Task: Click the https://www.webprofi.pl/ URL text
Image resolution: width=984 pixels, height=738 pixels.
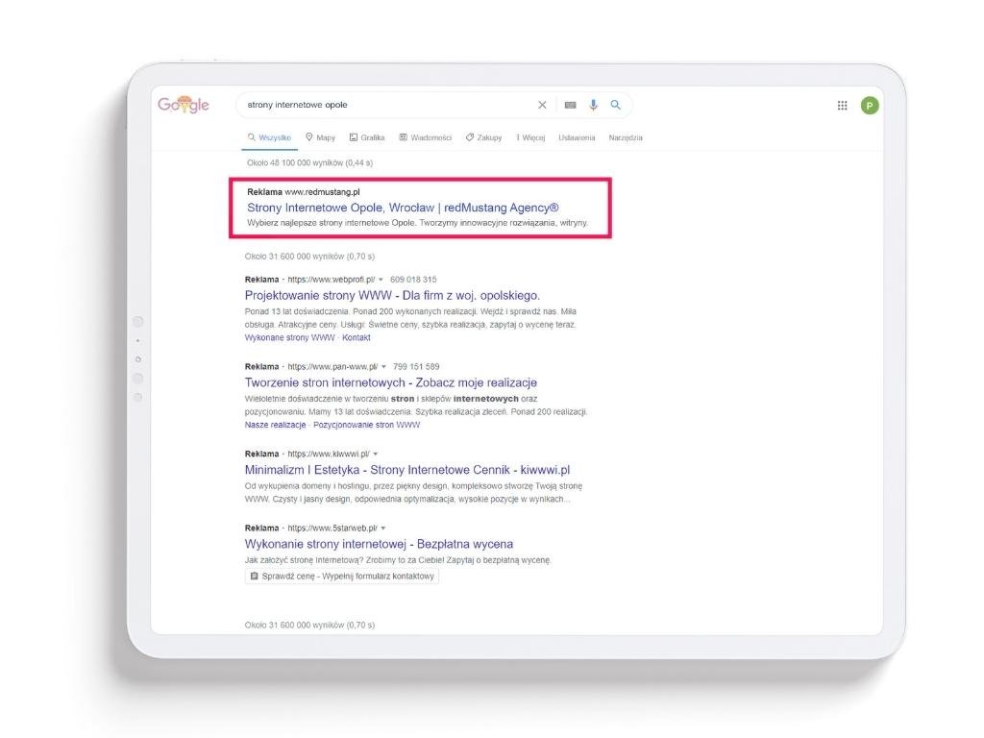Action: tap(332, 280)
